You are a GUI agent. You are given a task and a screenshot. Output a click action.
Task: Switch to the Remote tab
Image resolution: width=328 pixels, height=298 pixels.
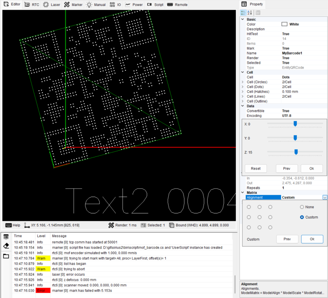click(177, 5)
